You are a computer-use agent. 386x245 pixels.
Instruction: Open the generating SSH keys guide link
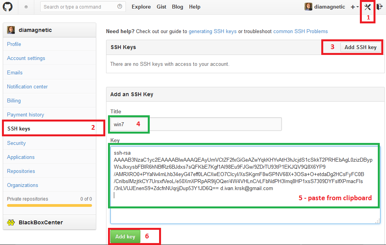212,31
